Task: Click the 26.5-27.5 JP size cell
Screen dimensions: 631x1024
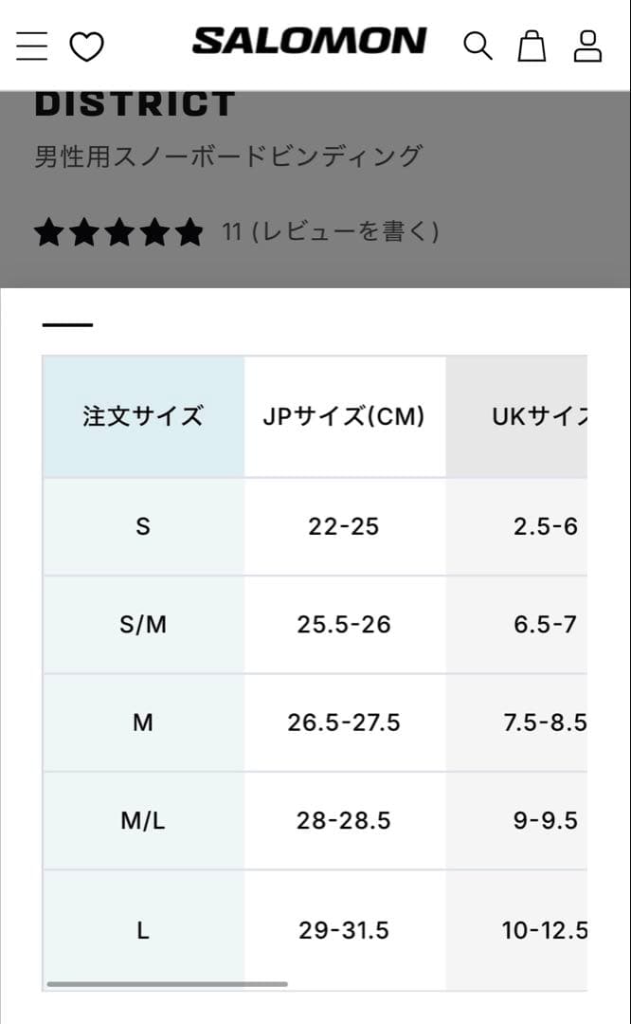Action: 344,723
